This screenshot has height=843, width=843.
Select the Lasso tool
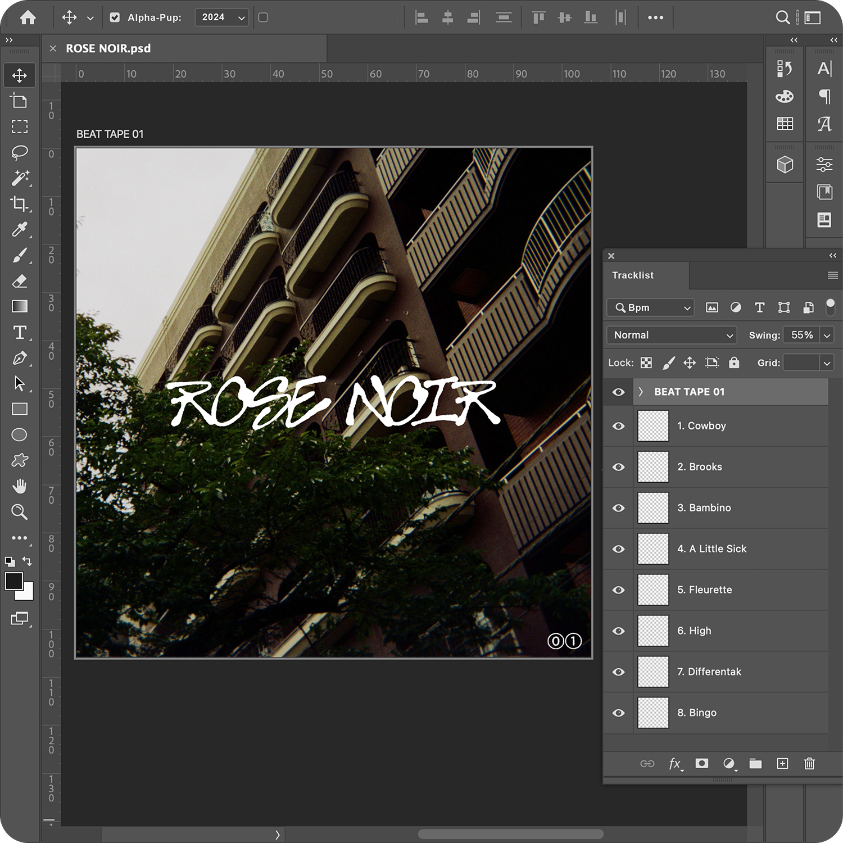[x=20, y=152]
